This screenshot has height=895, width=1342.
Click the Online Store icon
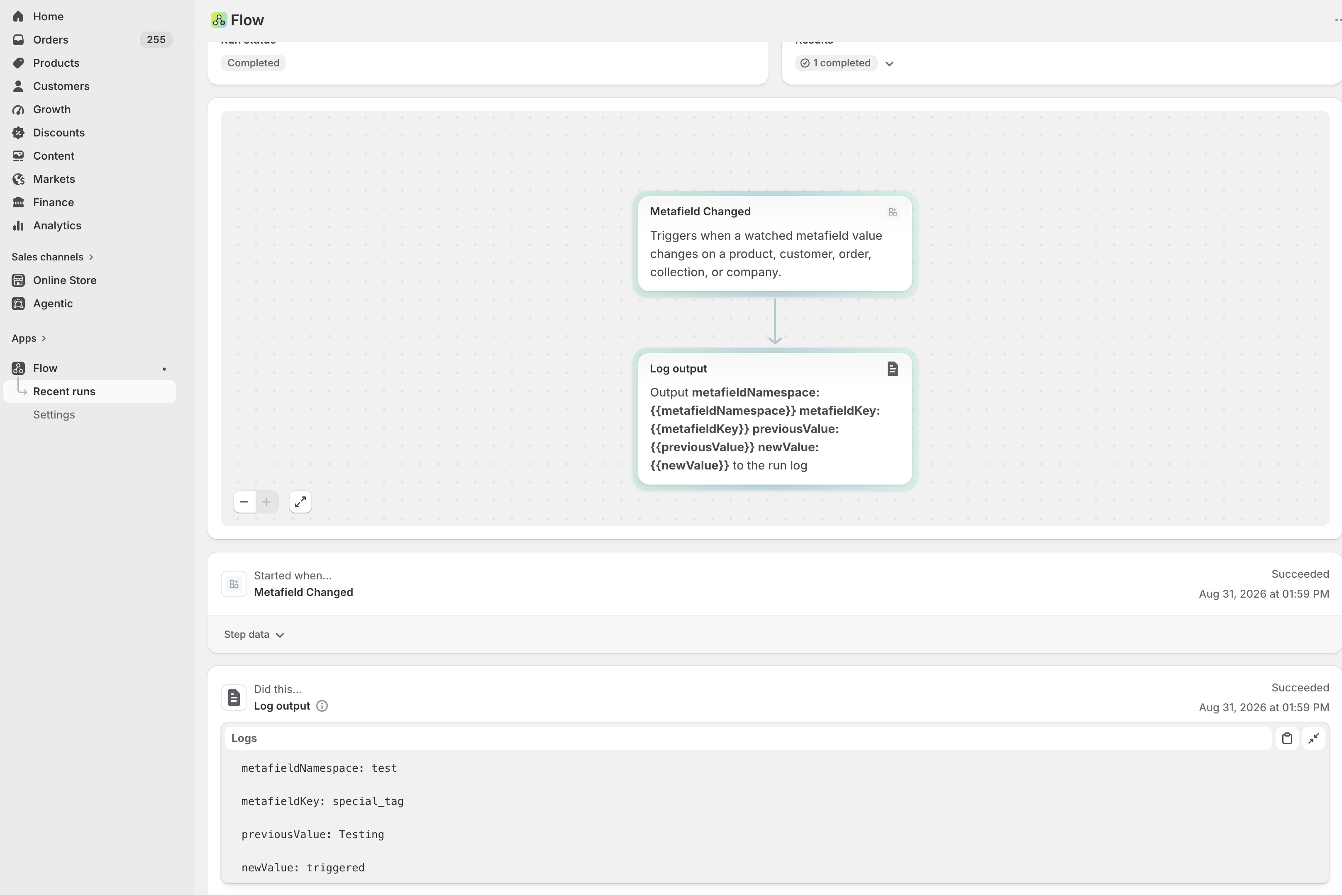click(18, 280)
